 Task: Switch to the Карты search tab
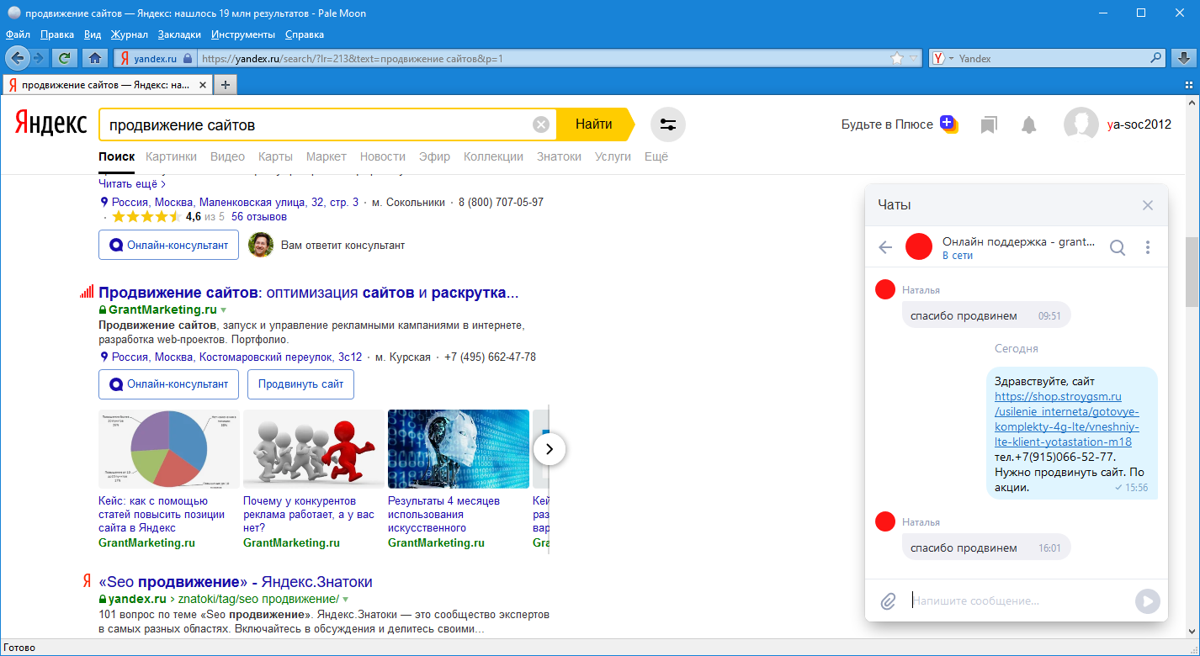pyautogui.click(x=275, y=156)
